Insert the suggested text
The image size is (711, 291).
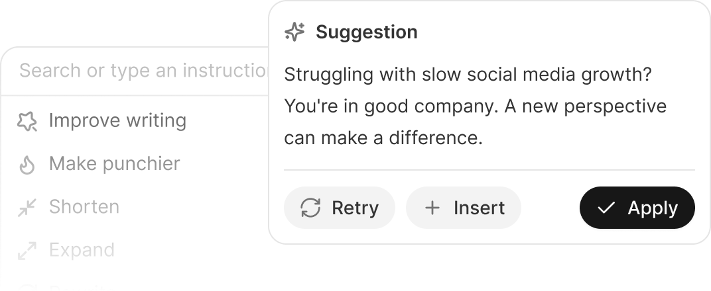tap(464, 208)
